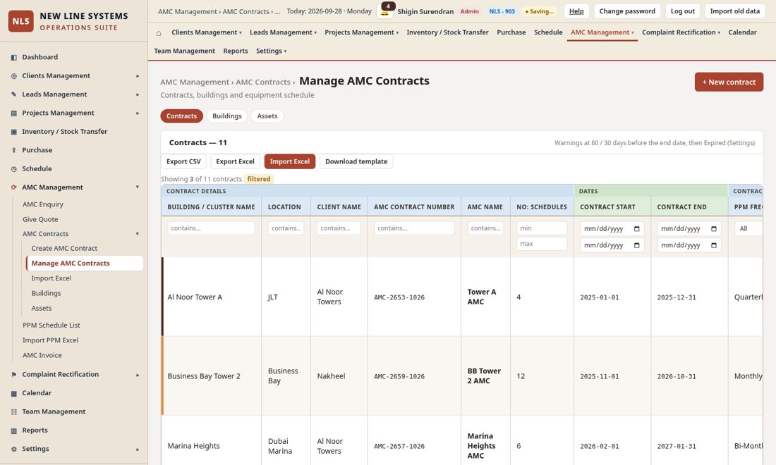Collapse AMC Management sidebar section
Image resolution: width=776 pixels, height=465 pixels.
click(x=138, y=187)
